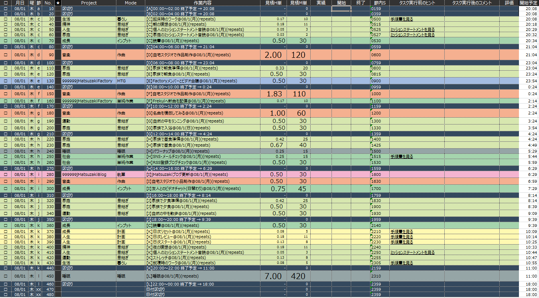Check the box for task No. 30
Screen dimensions: 539x298
pyautogui.click(x=6, y=19)
